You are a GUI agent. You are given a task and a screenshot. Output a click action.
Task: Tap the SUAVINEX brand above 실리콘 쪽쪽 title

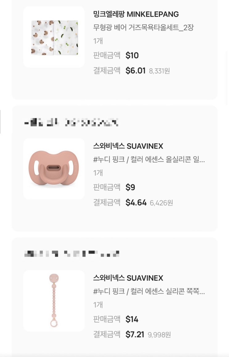pos(128,278)
